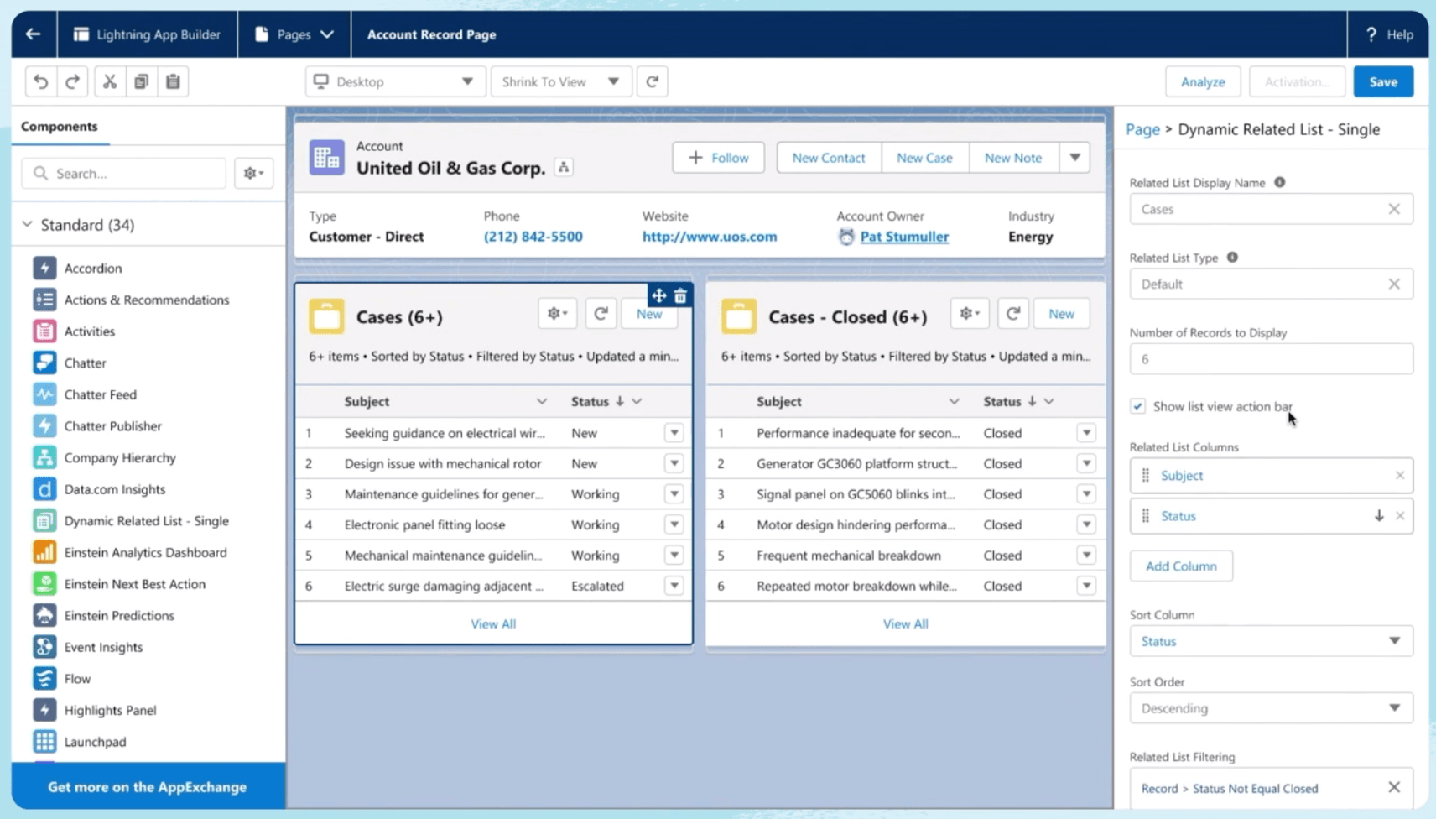Open the Sort Order dropdown
1436x819 pixels.
click(1271, 708)
